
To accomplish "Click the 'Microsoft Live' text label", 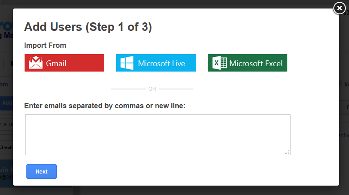I will (x=161, y=63).
